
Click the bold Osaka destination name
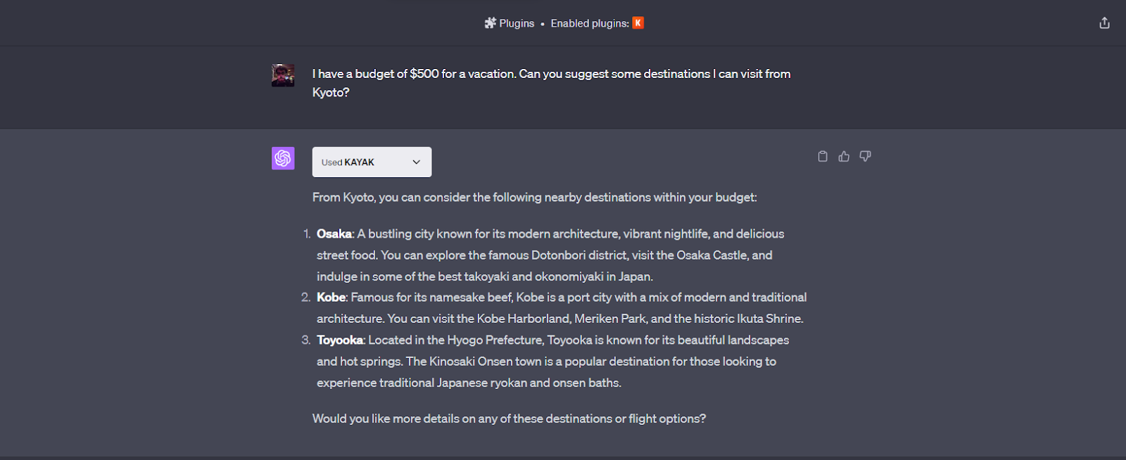334,234
